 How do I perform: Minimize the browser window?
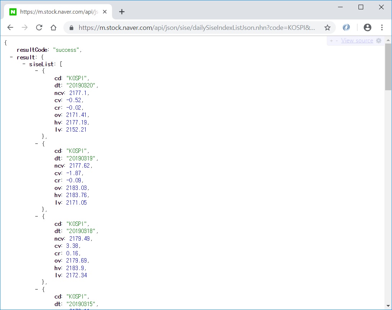(340, 7)
